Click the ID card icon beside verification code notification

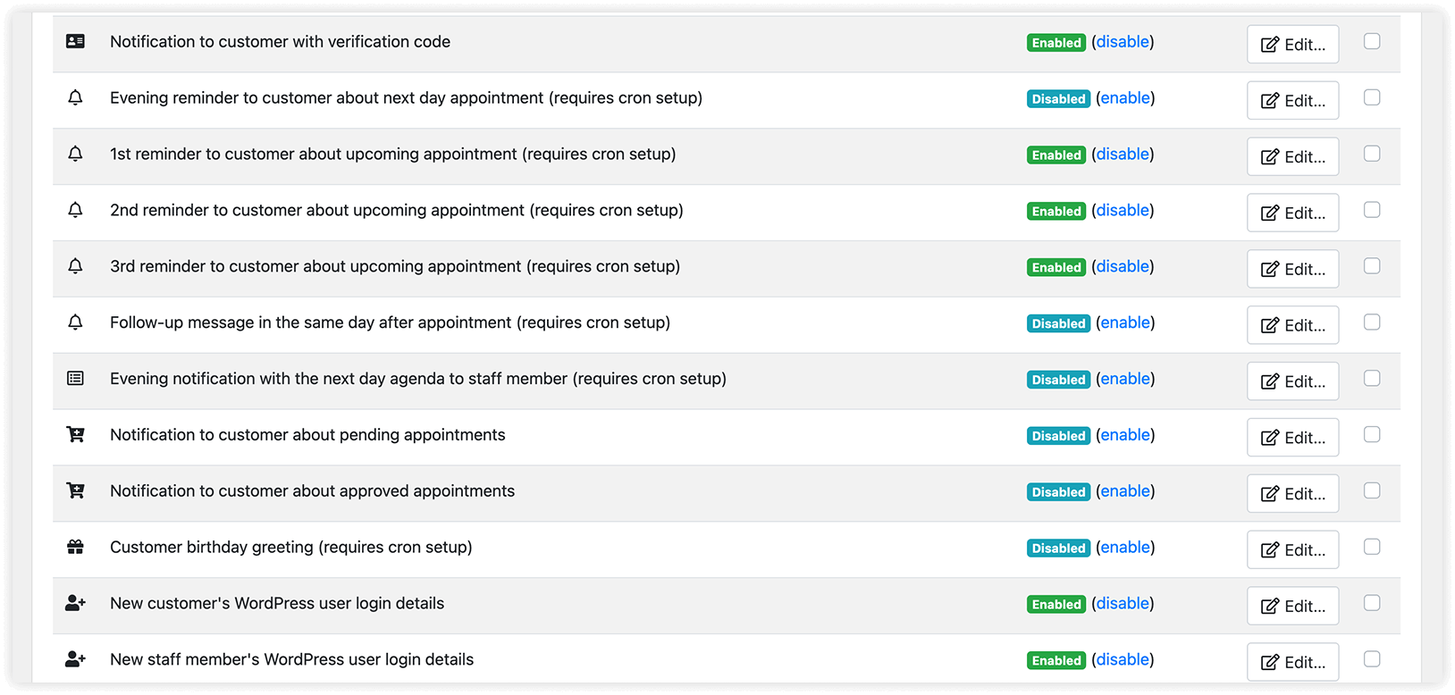click(75, 41)
